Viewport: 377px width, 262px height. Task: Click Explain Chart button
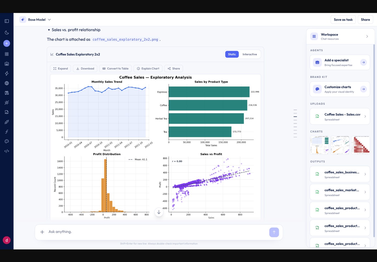(x=148, y=69)
